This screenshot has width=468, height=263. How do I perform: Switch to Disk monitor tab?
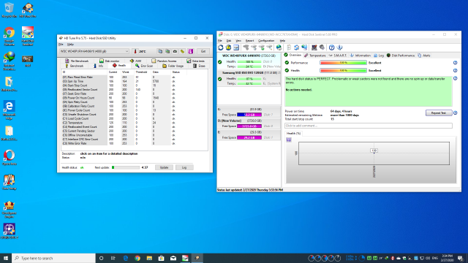(110, 61)
